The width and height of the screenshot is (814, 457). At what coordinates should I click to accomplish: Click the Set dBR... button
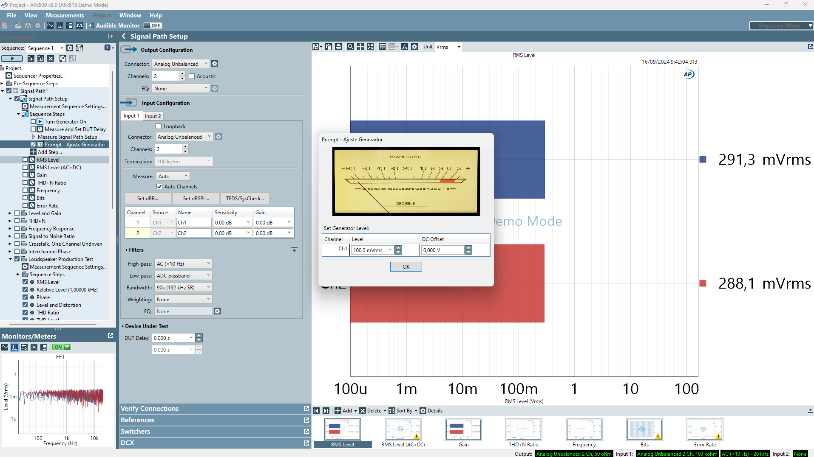147,198
